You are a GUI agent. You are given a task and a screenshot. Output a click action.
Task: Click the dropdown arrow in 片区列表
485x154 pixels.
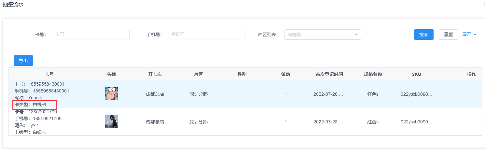click(x=356, y=34)
